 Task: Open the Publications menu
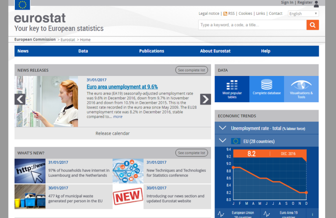[x=151, y=51]
